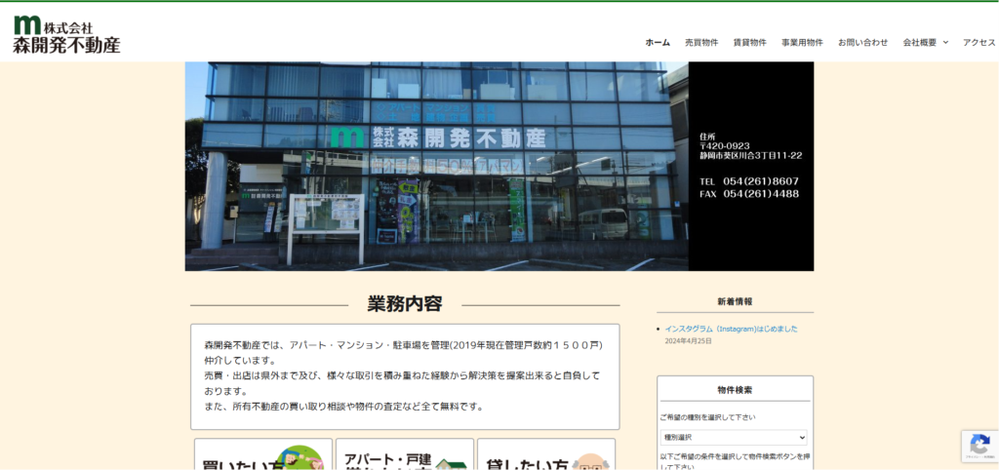Click the アパート・戸建 banner with house icon
Viewport: 999px width, 470px height.
404,455
